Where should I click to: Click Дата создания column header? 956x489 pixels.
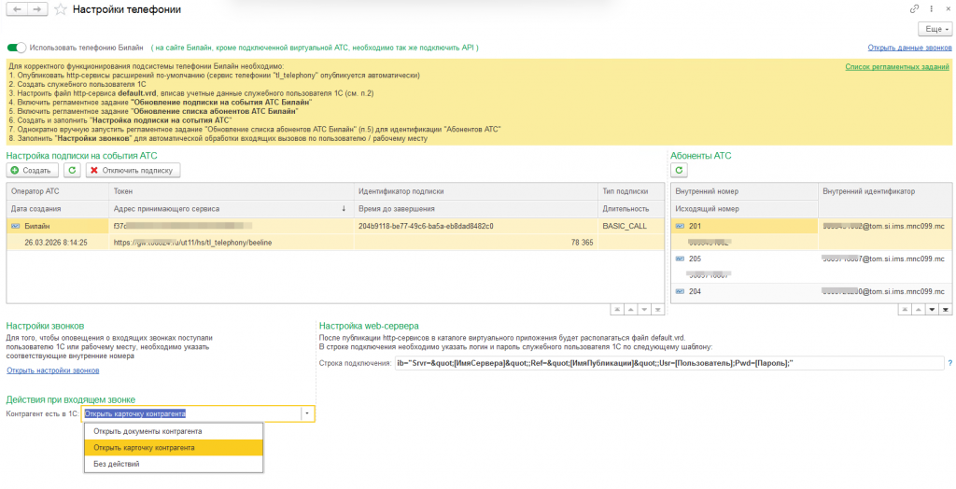[58, 209]
